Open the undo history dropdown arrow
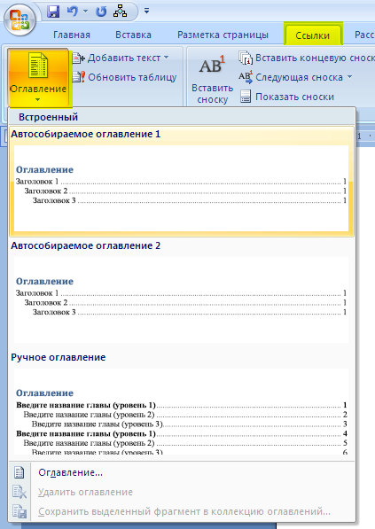 (85, 12)
